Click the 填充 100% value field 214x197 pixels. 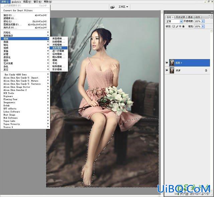198,26
